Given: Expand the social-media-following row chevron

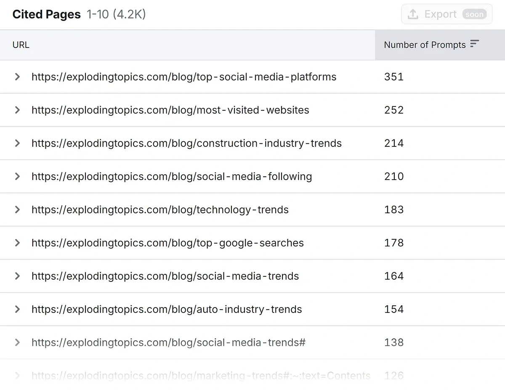Looking at the screenshot, I should click(x=17, y=177).
